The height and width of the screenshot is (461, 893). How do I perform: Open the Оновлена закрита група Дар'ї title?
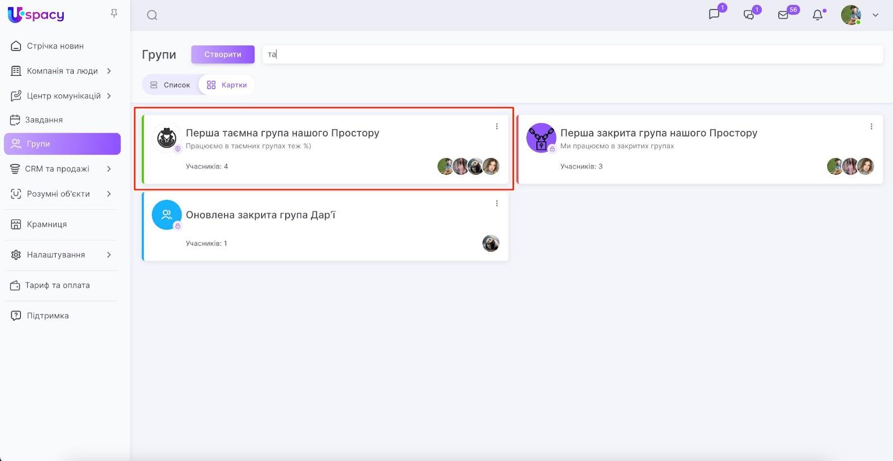pos(261,215)
